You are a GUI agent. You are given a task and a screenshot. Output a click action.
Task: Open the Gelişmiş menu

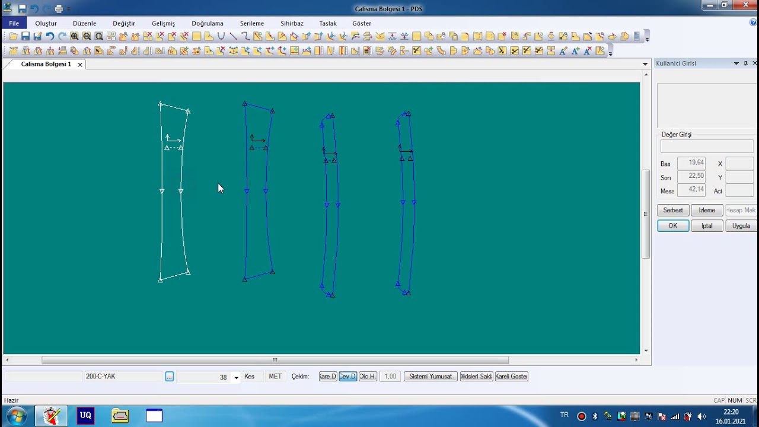tap(163, 23)
